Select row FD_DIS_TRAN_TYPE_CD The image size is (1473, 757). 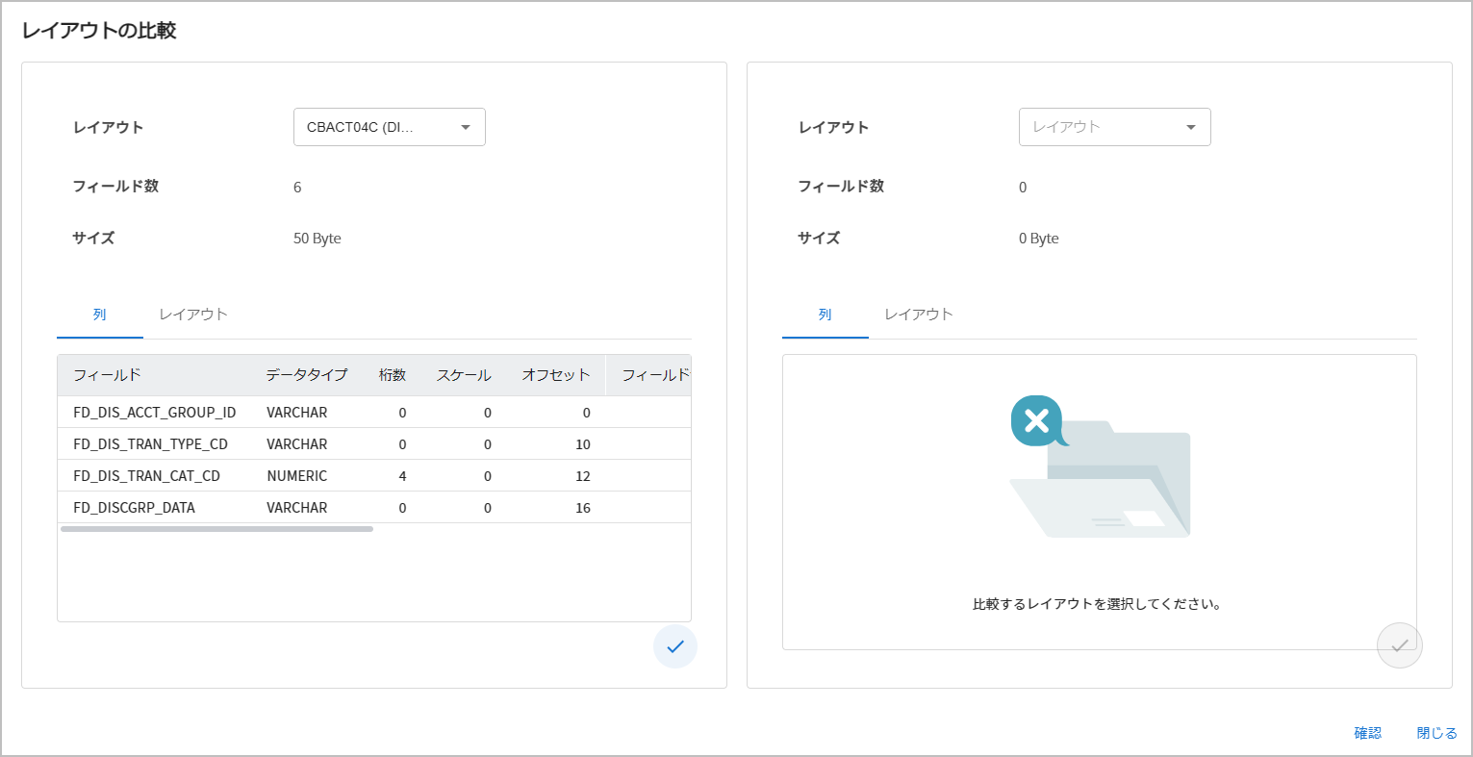374,443
